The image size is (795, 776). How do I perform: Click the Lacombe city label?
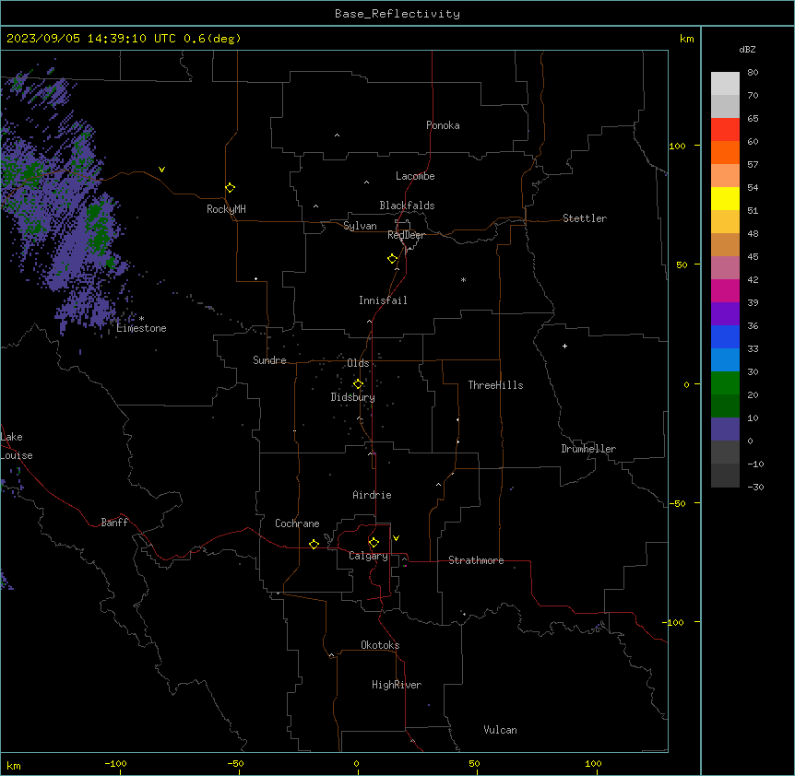click(415, 176)
